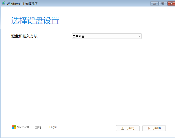Click the Windows 11 安装程序 title text
Image resolution: width=175 pixels, height=138 pixels.
point(22,4)
